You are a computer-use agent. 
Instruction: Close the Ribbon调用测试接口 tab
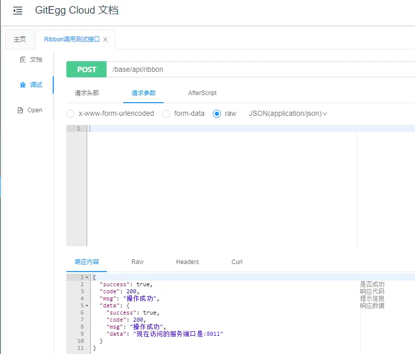click(105, 39)
